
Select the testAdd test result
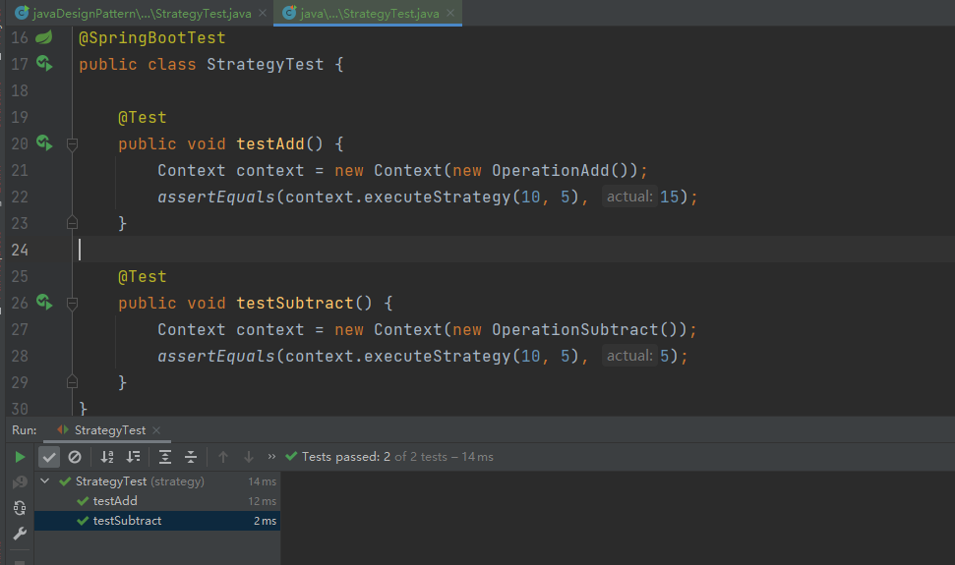(x=157, y=501)
